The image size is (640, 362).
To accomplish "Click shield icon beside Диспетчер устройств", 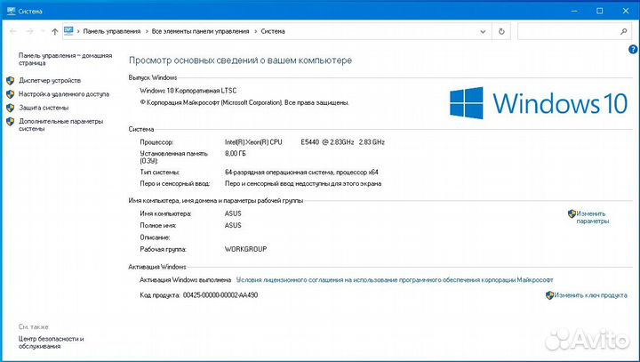I will tap(11, 80).
